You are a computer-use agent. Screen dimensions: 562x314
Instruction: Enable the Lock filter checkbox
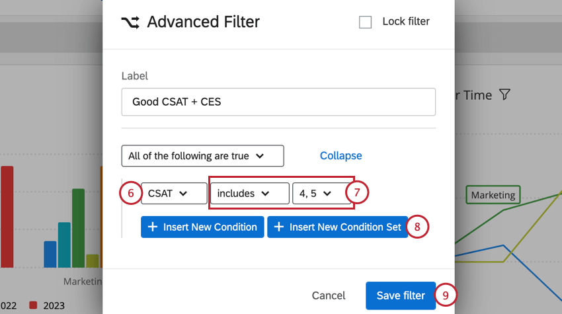pyautogui.click(x=366, y=22)
